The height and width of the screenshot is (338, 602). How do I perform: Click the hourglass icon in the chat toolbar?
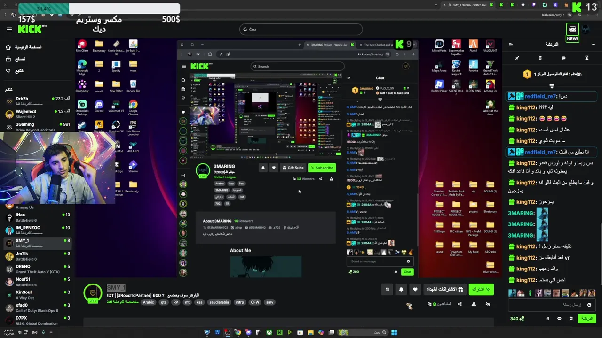point(586,58)
